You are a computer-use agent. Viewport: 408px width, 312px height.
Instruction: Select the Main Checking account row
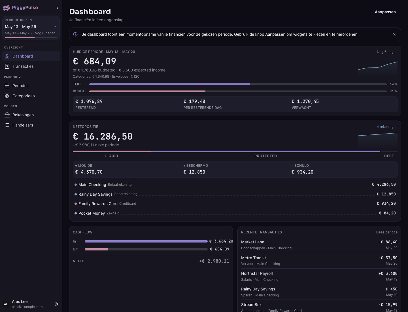(x=235, y=185)
